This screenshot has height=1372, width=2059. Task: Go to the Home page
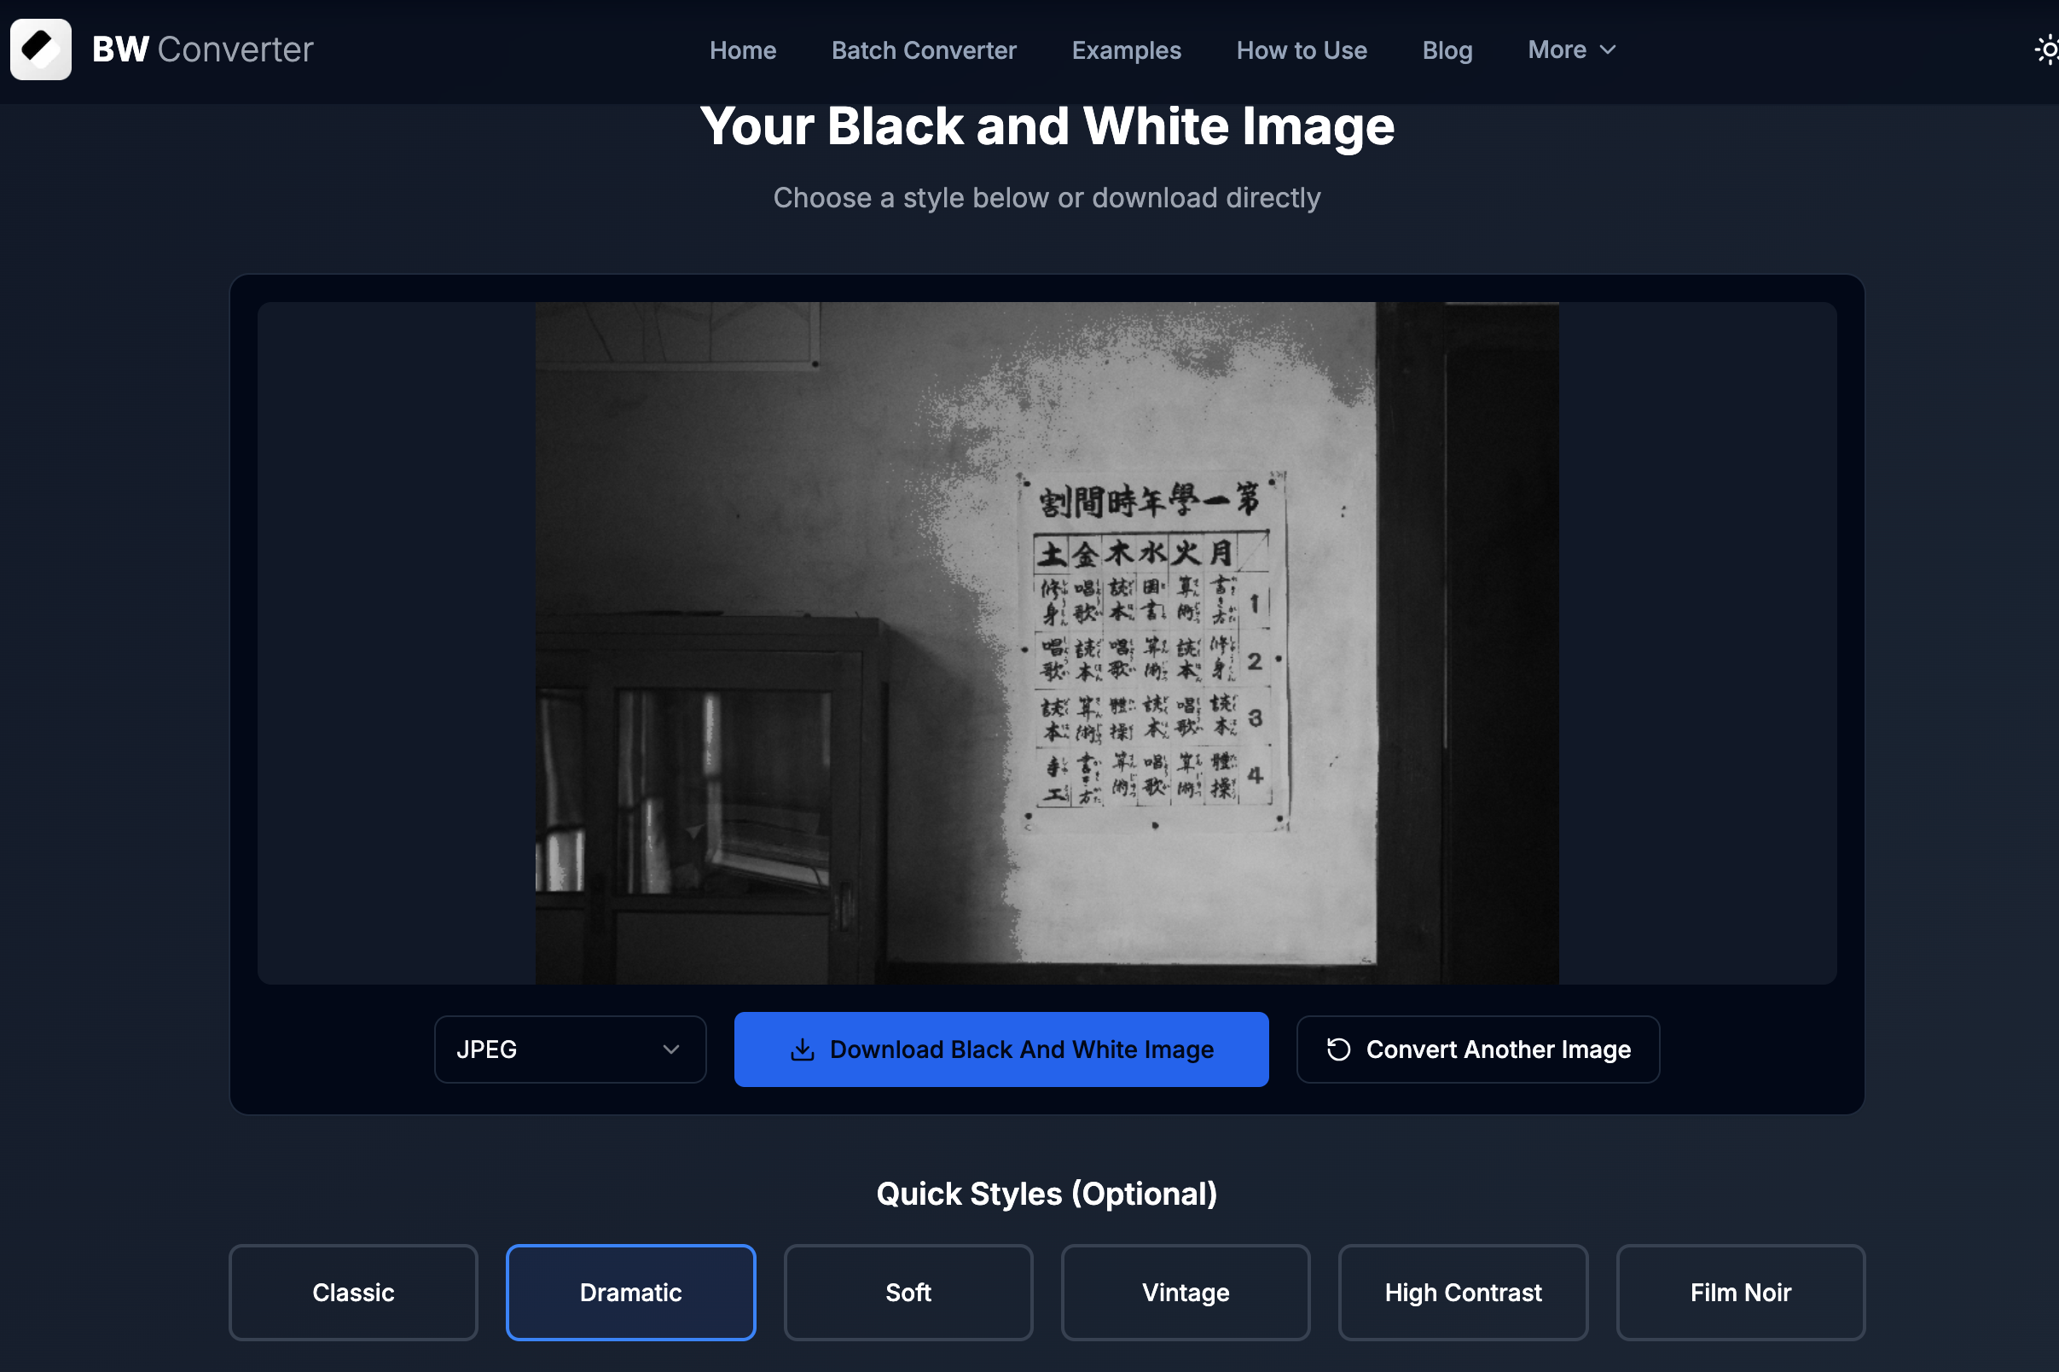[x=743, y=49]
